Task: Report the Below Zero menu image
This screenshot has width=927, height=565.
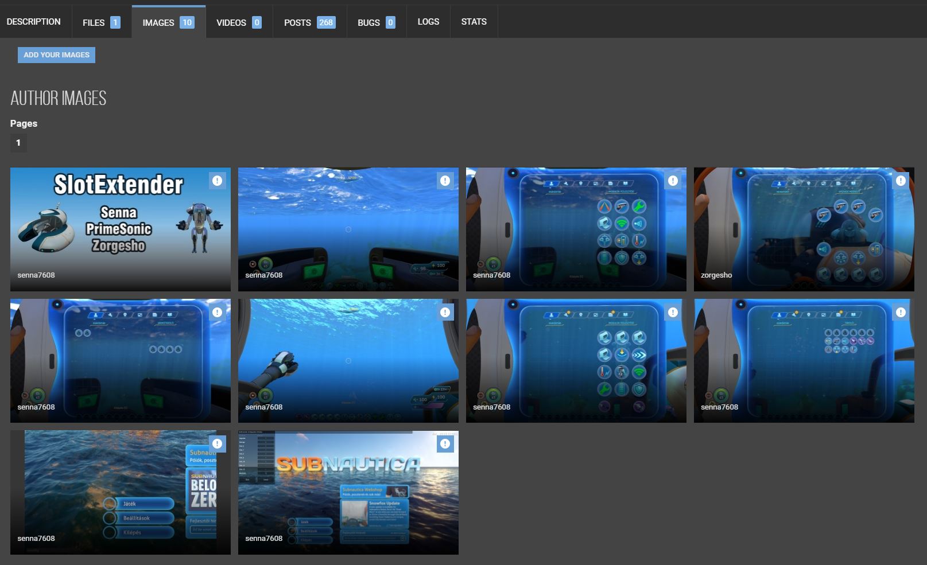Action: pos(217,443)
